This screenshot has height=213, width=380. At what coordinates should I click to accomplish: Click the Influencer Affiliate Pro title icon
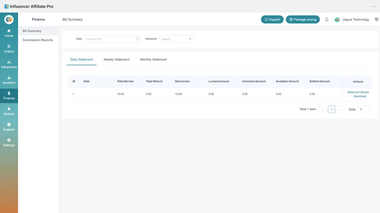tap(7, 7)
